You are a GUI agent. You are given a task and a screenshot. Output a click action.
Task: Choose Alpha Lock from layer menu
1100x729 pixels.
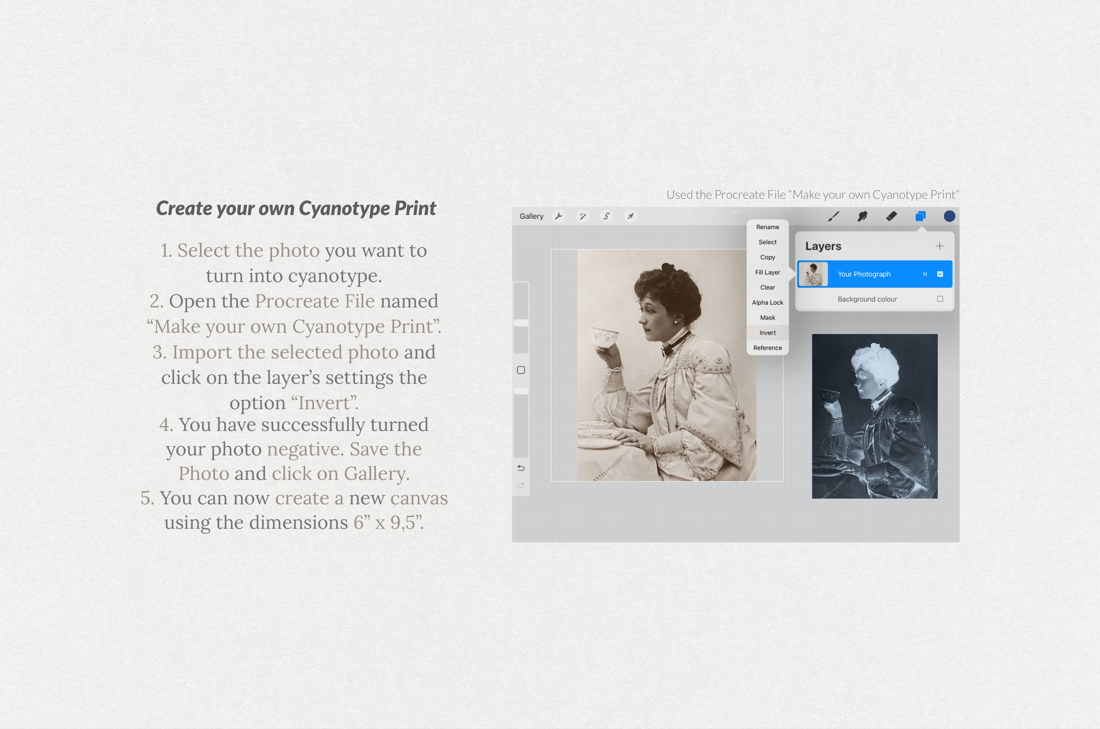[768, 303]
